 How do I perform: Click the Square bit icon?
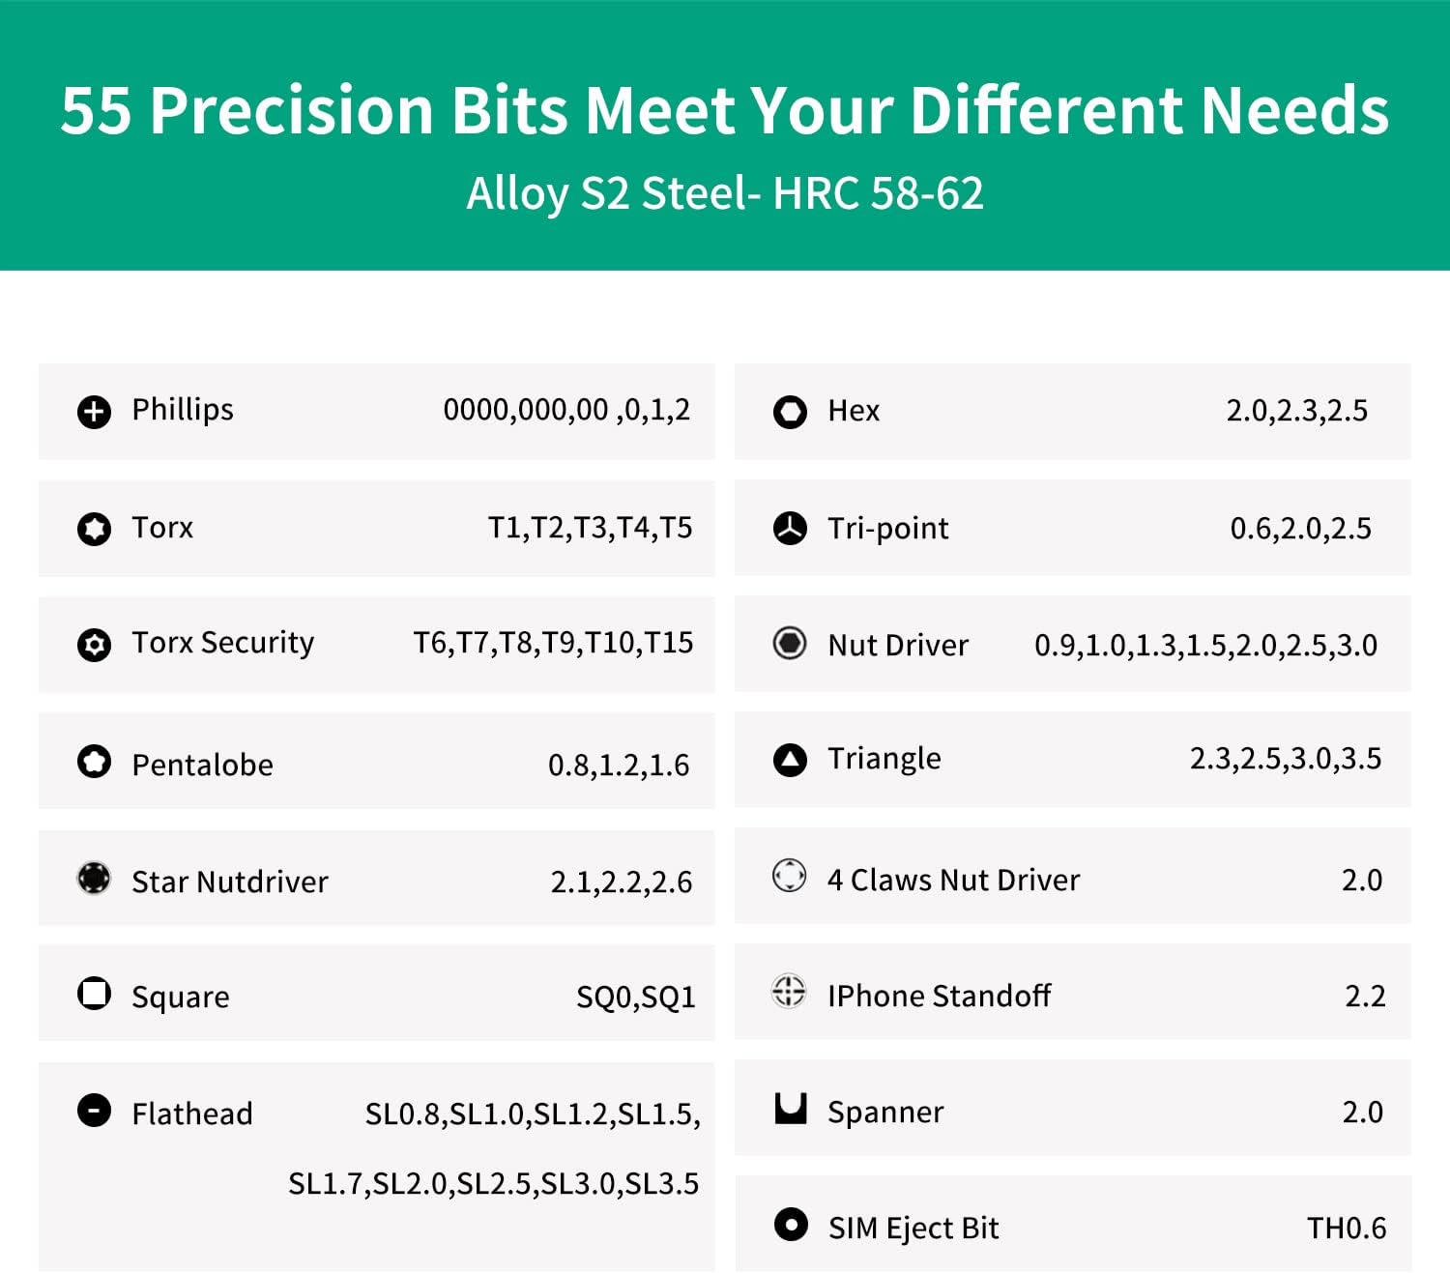click(94, 993)
